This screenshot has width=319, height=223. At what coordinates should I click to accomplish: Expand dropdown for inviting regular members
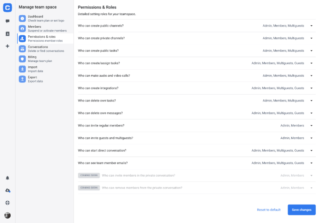click(x=311, y=126)
